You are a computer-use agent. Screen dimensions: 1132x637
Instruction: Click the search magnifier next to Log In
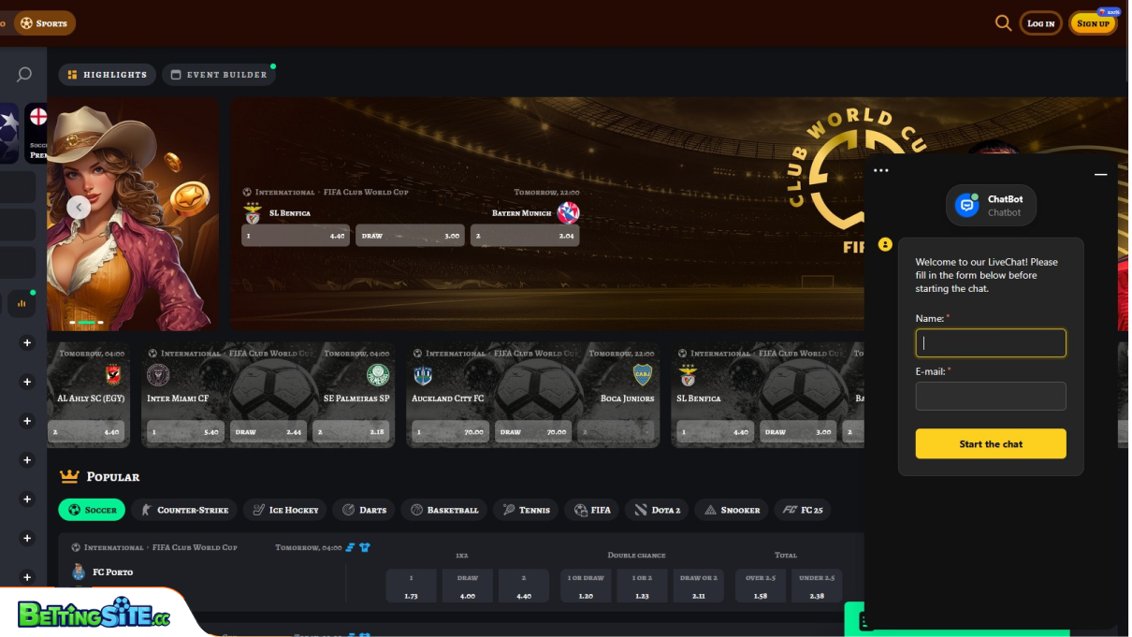tap(1003, 23)
